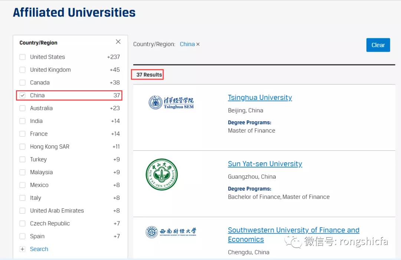
Task: Click the plus icon beside Search
Action: click(23, 249)
